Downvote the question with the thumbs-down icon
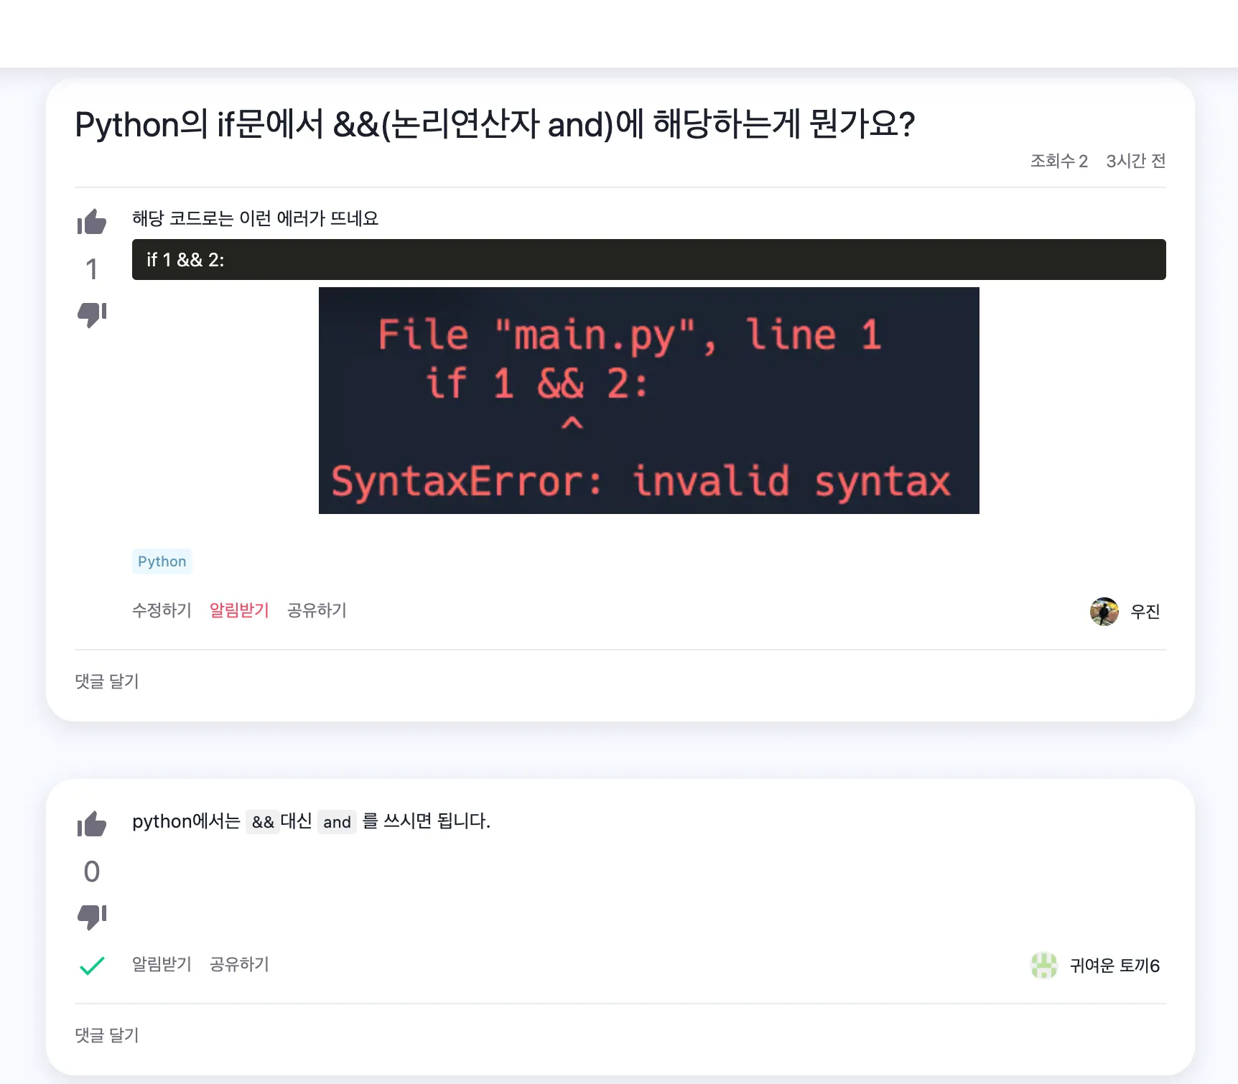Image resolution: width=1238 pixels, height=1084 pixels. coord(91,313)
